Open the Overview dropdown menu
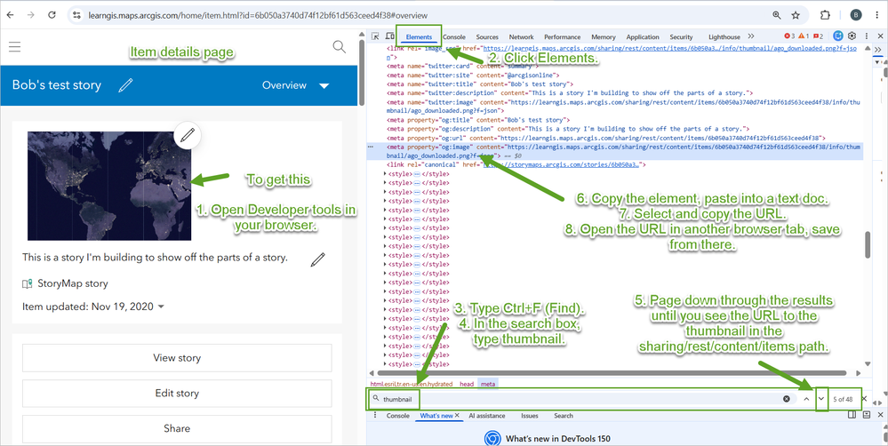The width and height of the screenshot is (888, 446). pyautogui.click(x=296, y=85)
